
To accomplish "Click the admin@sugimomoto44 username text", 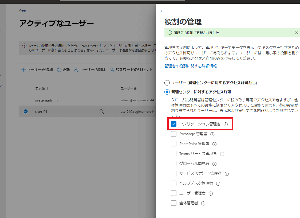I will (138, 100).
